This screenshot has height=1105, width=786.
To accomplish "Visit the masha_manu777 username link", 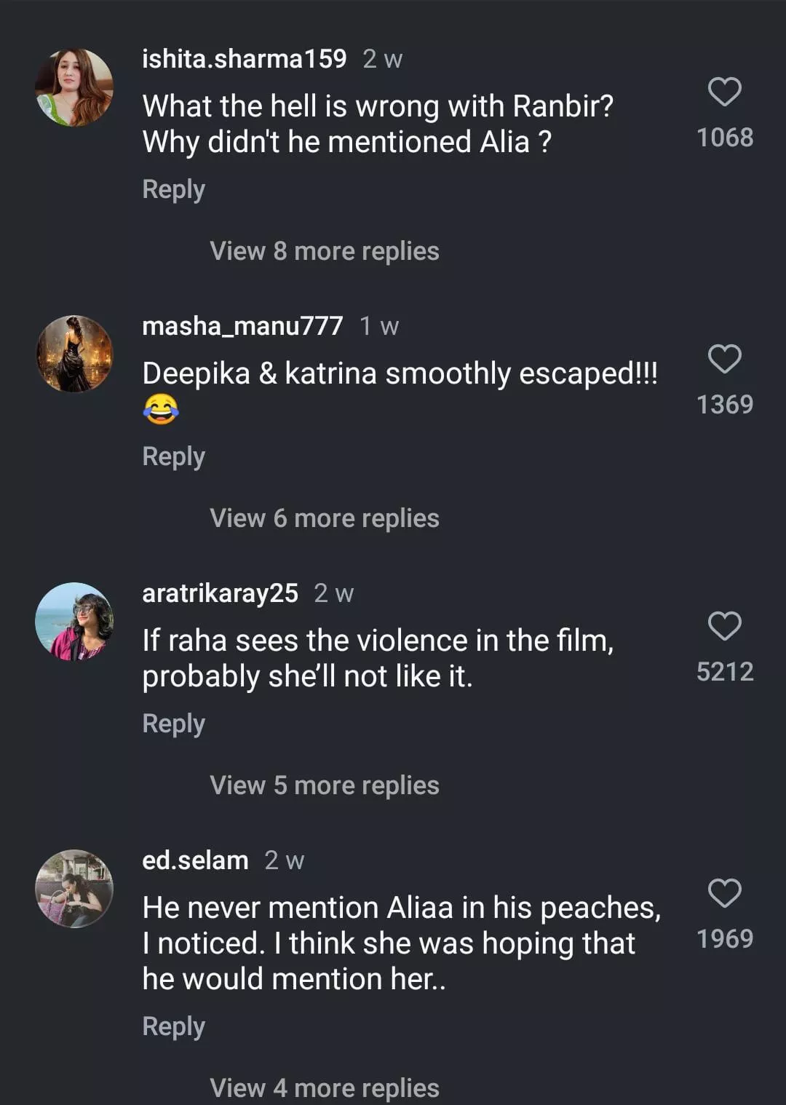I will [242, 326].
